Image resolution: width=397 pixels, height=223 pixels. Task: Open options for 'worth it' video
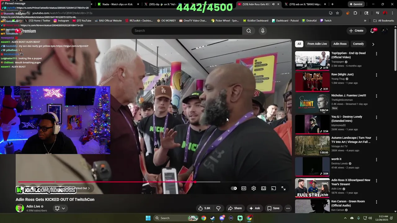377,160
